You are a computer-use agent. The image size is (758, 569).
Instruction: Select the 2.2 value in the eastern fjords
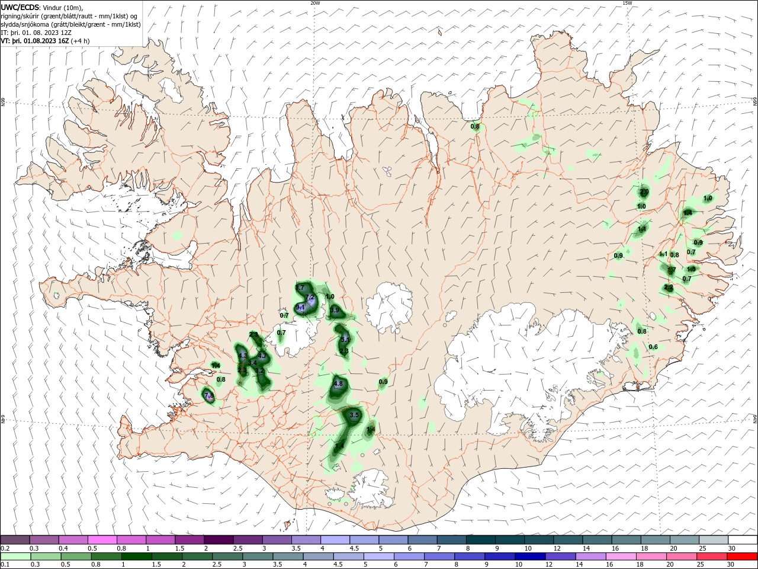(669, 287)
